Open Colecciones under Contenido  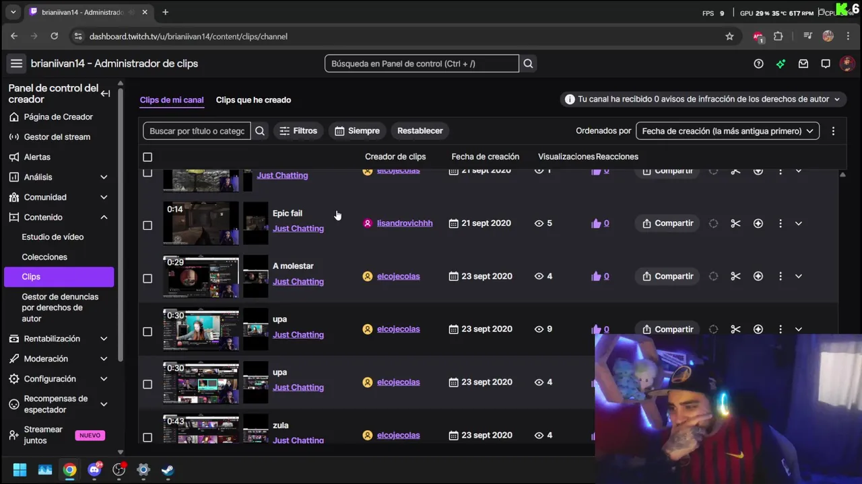tap(44, 257)
